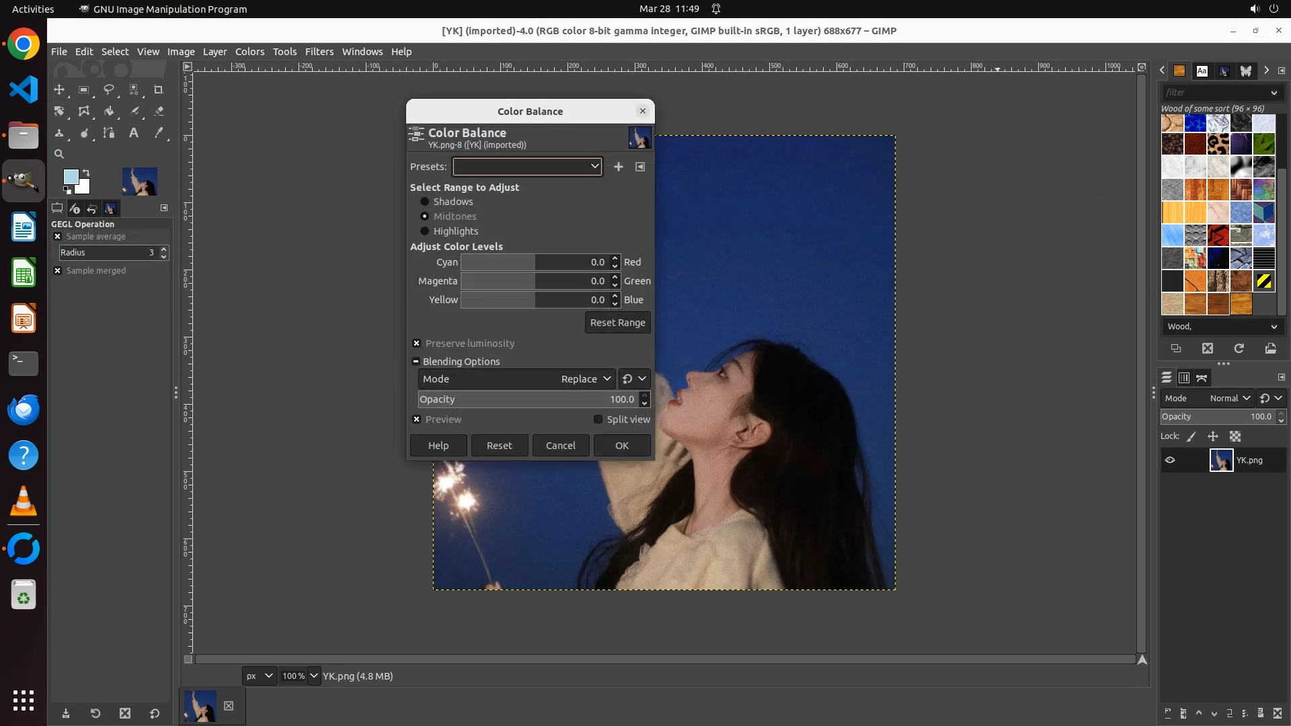
Task: Select the Eraser tool
Action: [x=159, y=112]
